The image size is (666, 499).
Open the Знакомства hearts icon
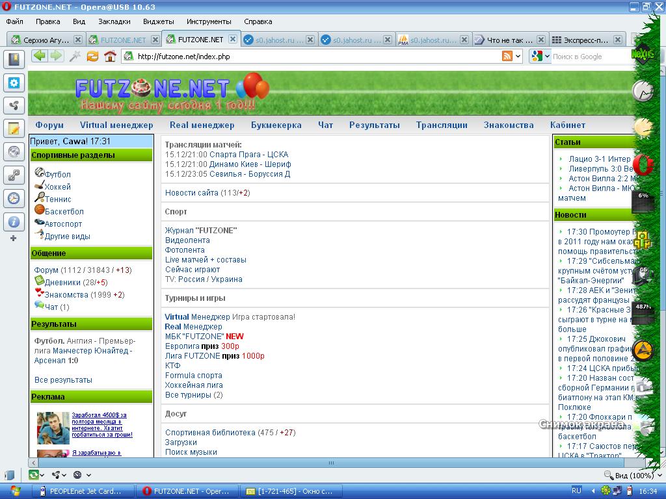pos(39,293)
